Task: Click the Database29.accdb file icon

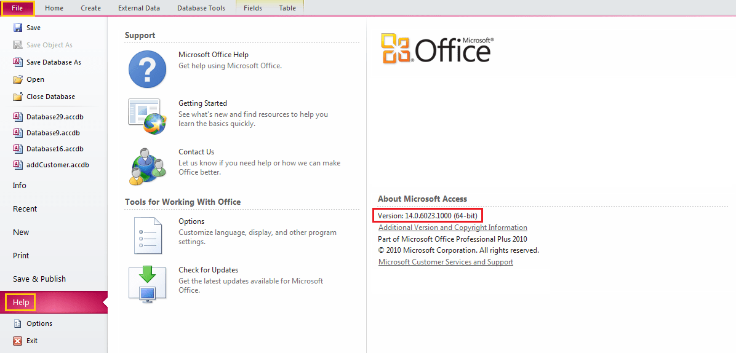Action: [x=18, y=117]
